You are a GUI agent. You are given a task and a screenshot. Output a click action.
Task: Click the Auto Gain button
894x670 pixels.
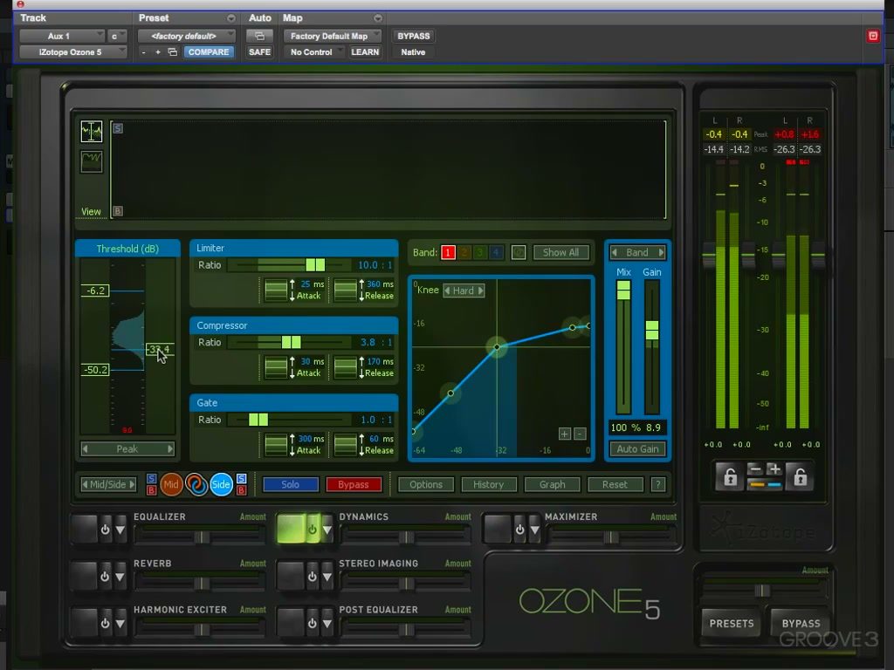pyautogui.click(x=637, y=449)
